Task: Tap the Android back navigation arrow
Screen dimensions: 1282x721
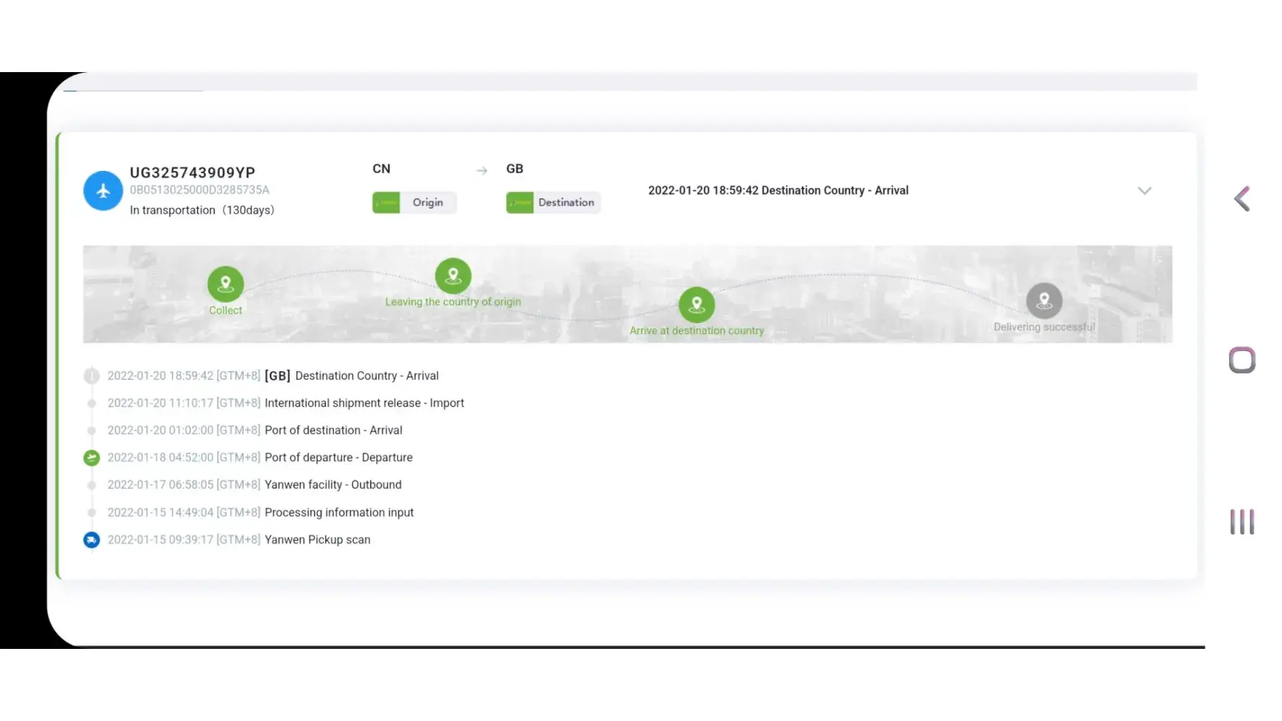Action: pyautogui.click(x=1242, y=199)
